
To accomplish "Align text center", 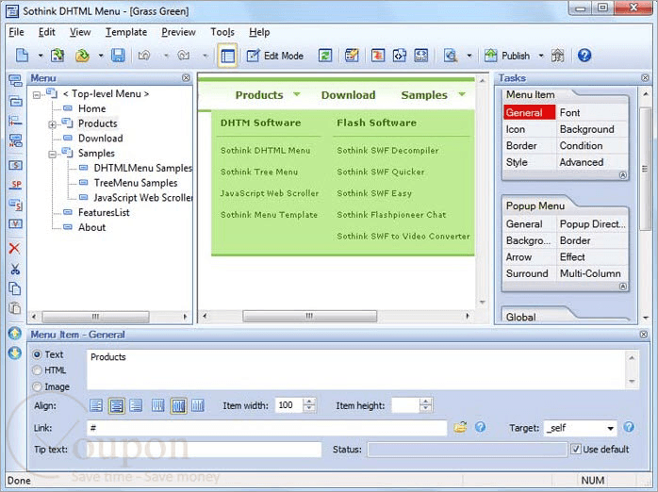I will [x=116, y=405].
